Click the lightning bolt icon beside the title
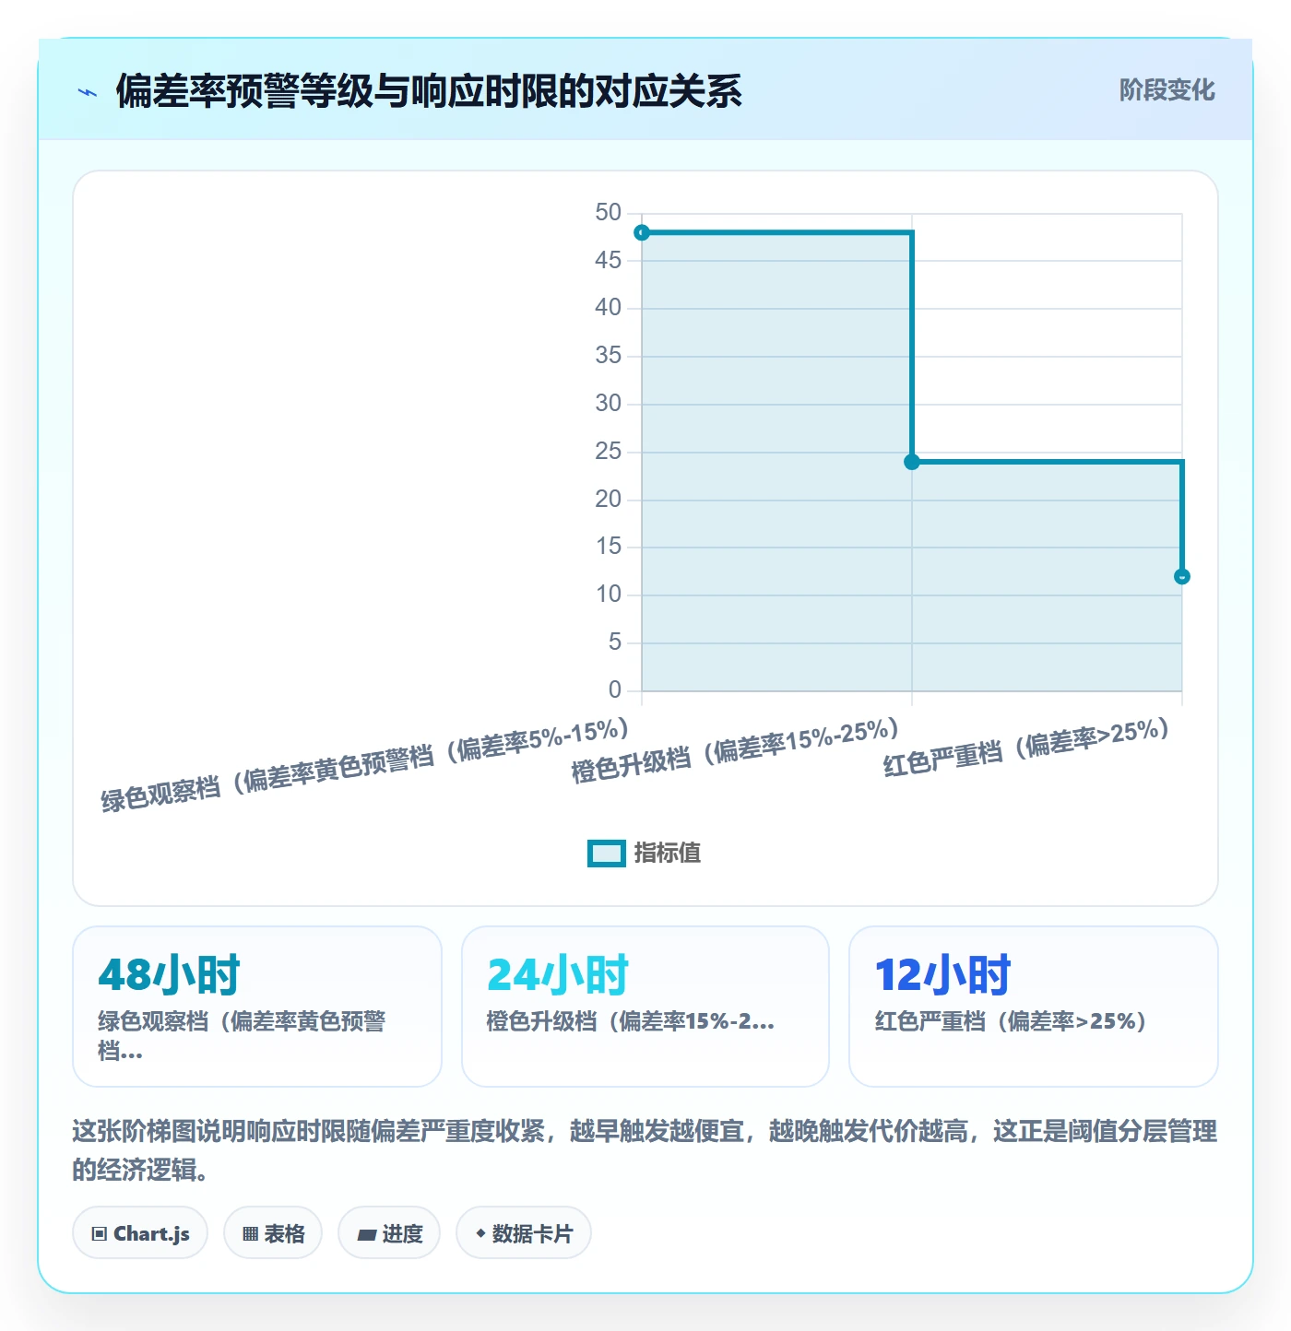1291x1331 pixels. 88,92
